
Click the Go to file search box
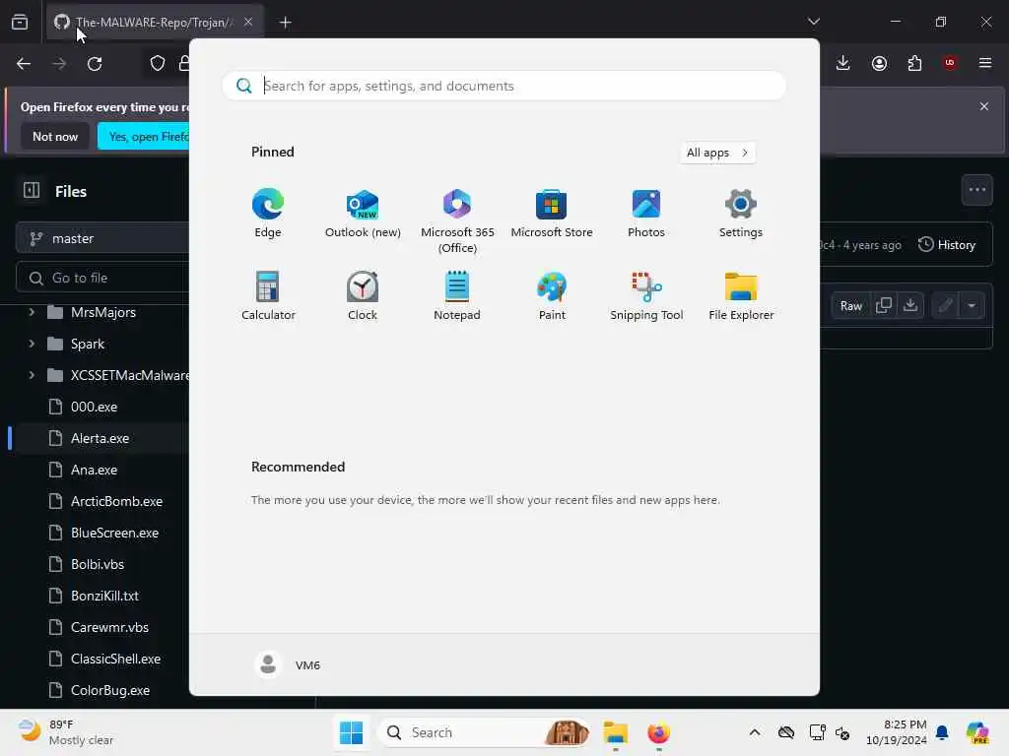tap(102, 278)
